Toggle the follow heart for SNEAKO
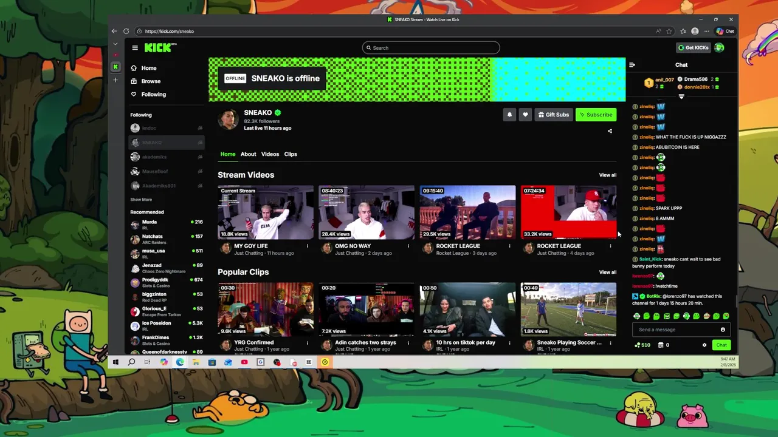Image resolution: width=778 pixels, height=437 pixels. pos(525,115)
